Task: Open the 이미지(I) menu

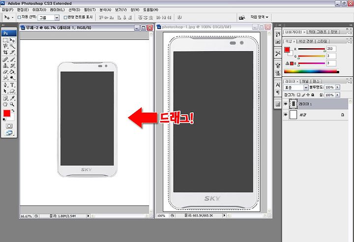Action: pos(39,10)
